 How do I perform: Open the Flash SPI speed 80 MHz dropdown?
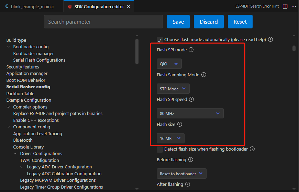click(x=190, y=113)
